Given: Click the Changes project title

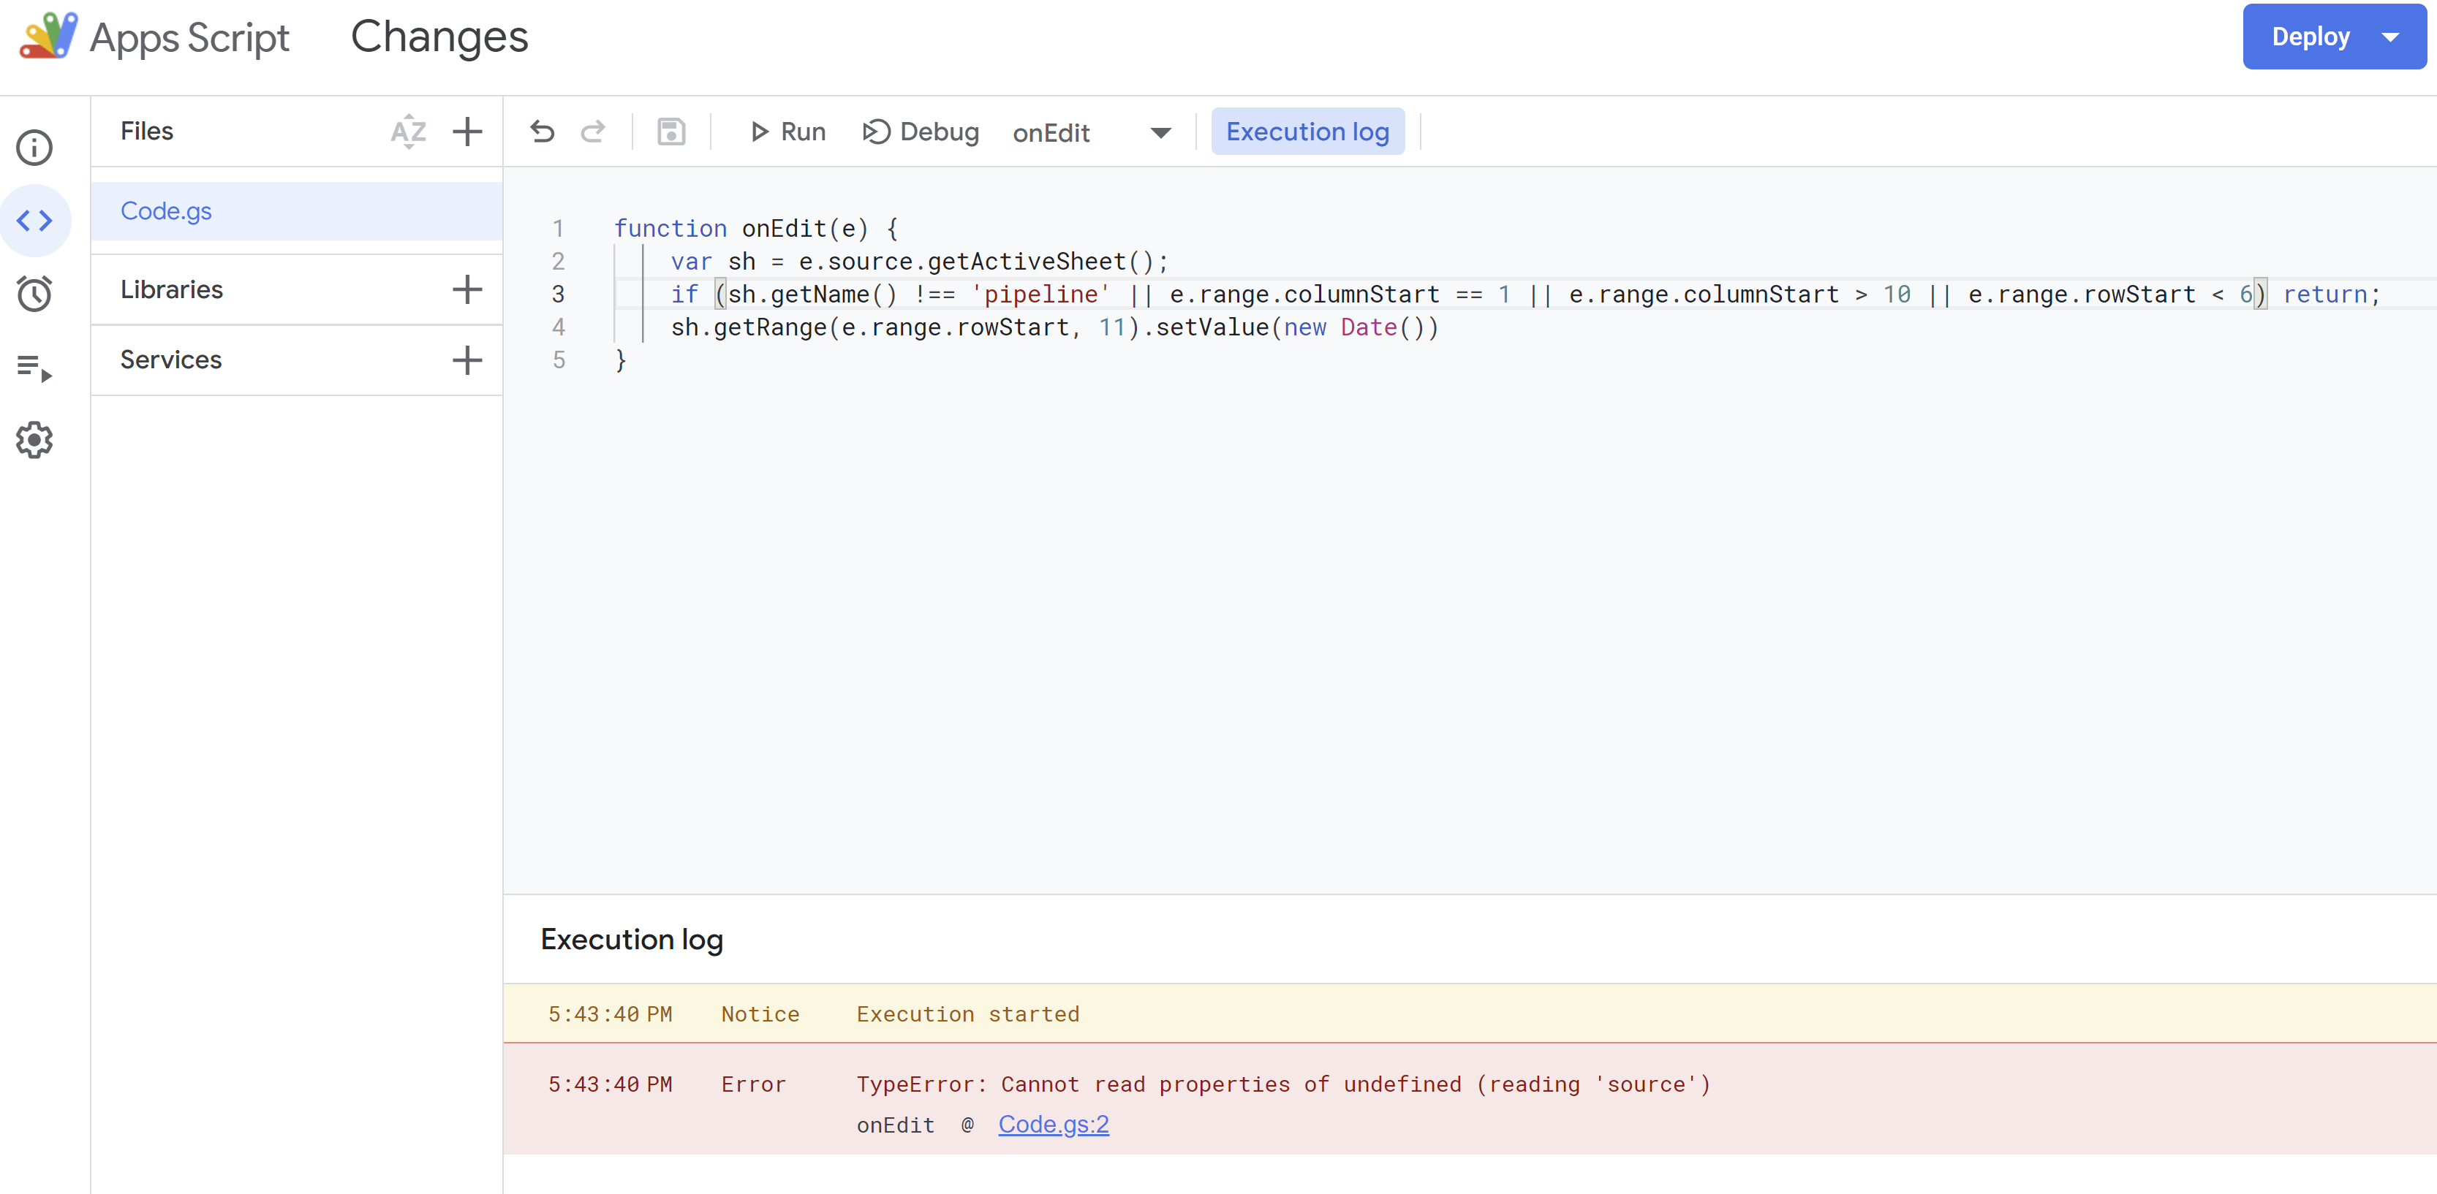Looking at the screenshot, I should [439, 37].
